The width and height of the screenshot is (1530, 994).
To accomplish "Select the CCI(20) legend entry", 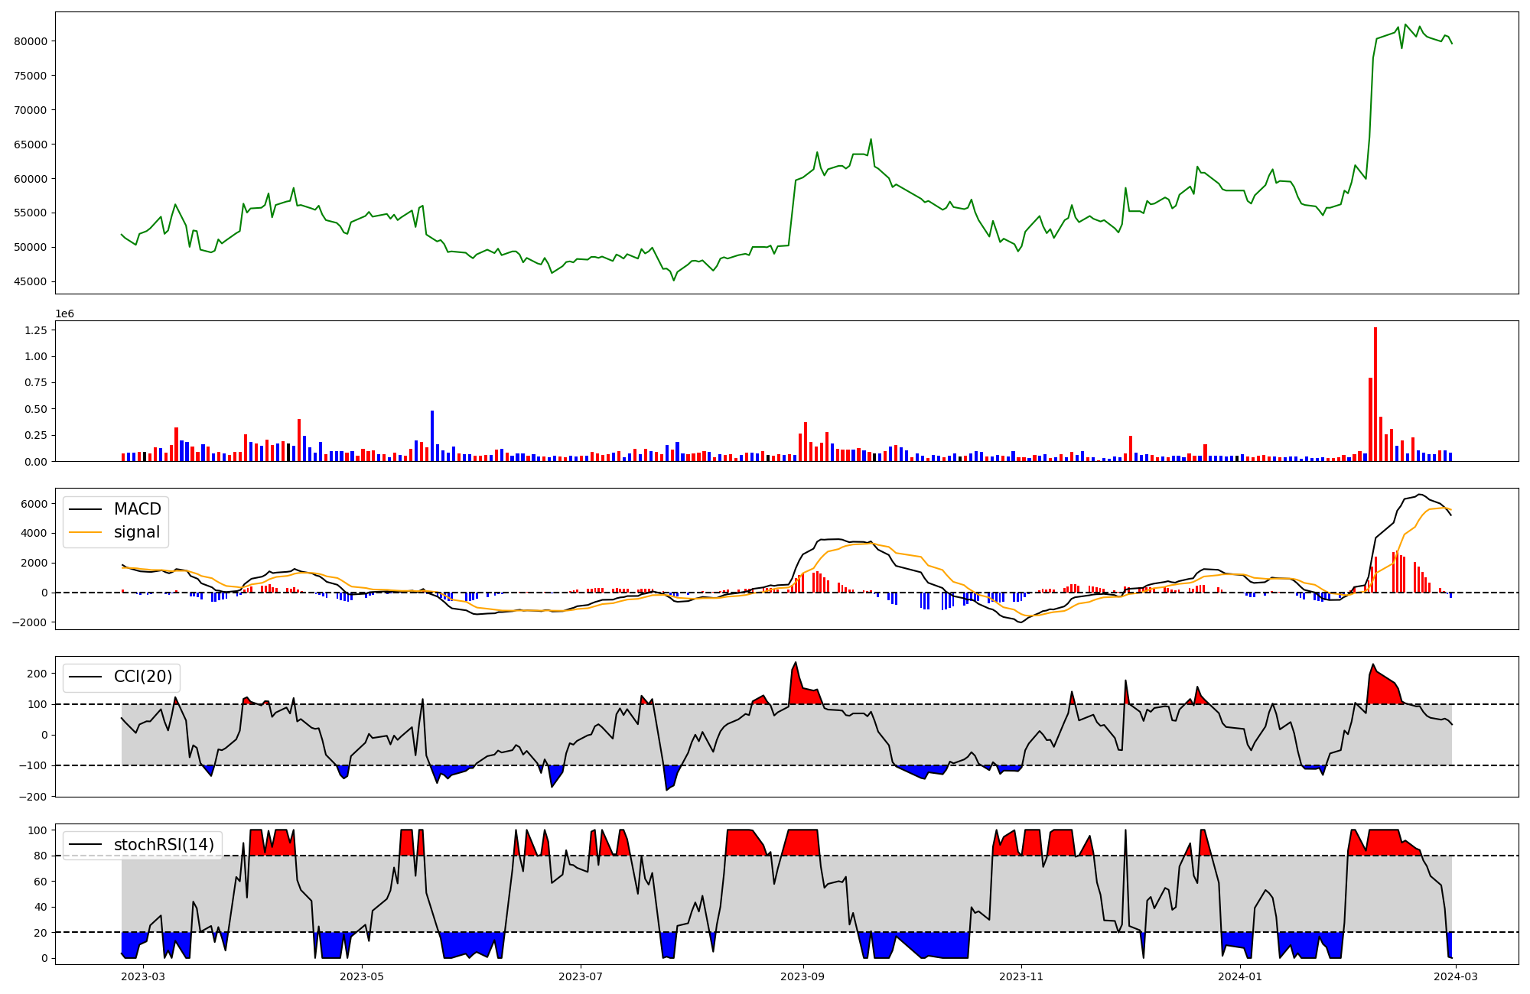I will pyautogui.click(x=142, y=677).
